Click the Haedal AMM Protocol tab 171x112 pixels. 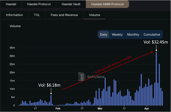point(107,4)
